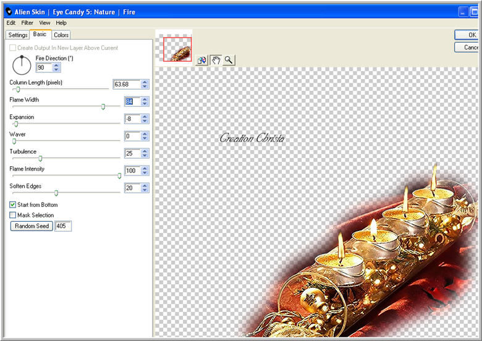Switch to the Settings tab
The height and width of the screenshot is (341, 482).
(18, 35)
